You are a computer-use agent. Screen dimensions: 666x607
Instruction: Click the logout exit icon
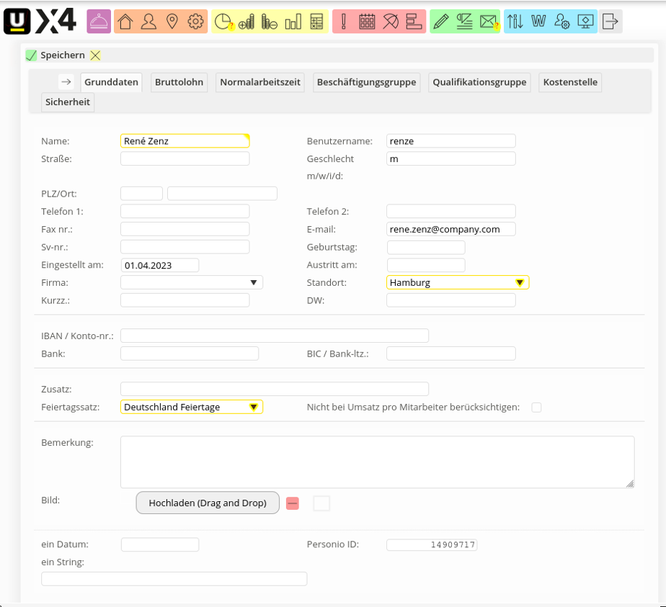(610, 22)
